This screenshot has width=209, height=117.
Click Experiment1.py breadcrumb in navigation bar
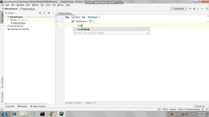pyautogui.click(x=27, y=9)
